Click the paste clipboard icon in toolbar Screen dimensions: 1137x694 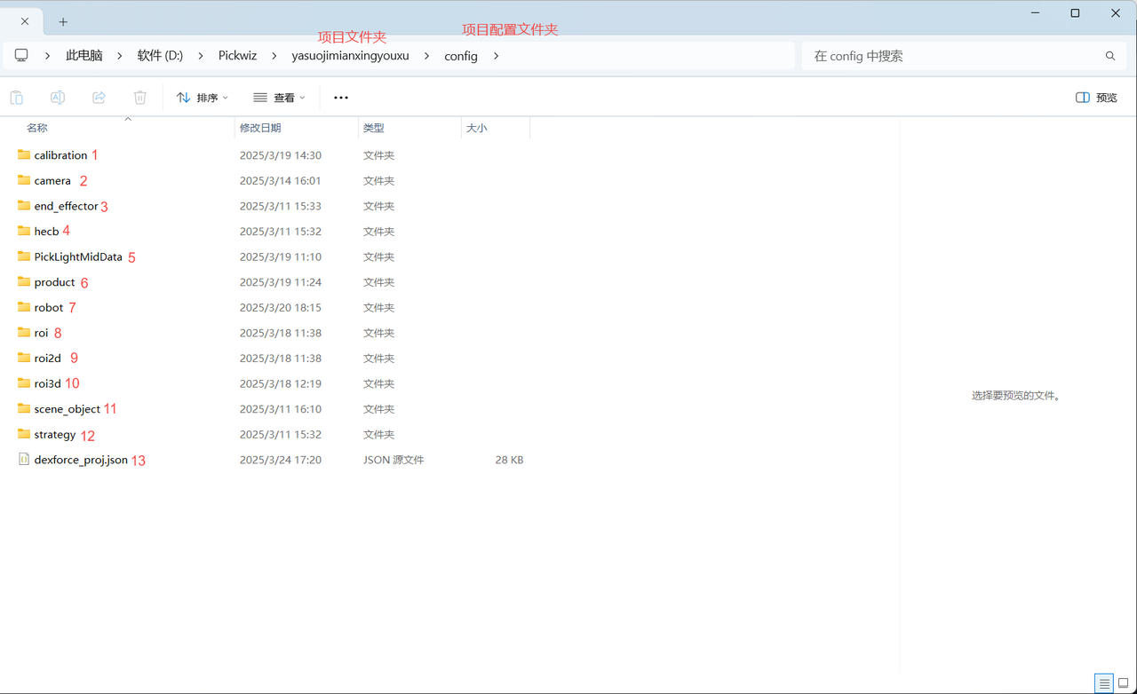(x=17, y=98)
